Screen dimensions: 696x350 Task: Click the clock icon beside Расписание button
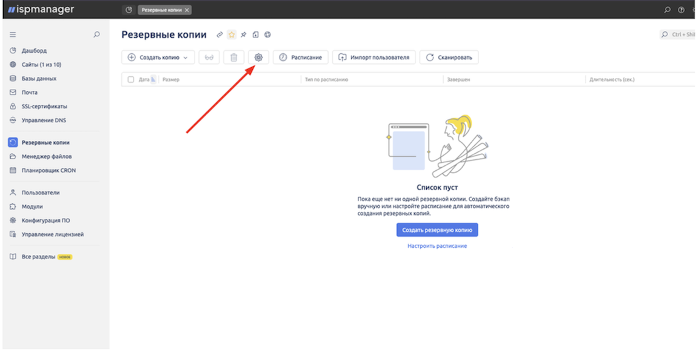point(283,57)
